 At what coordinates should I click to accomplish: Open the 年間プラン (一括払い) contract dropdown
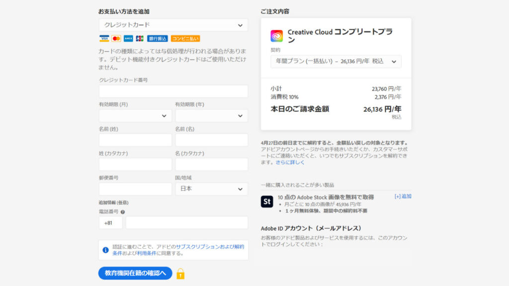coord(336,62)
